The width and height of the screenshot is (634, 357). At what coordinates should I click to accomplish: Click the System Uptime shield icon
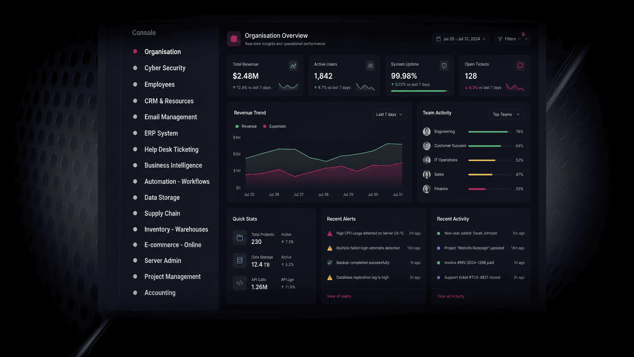click(444, 66)
